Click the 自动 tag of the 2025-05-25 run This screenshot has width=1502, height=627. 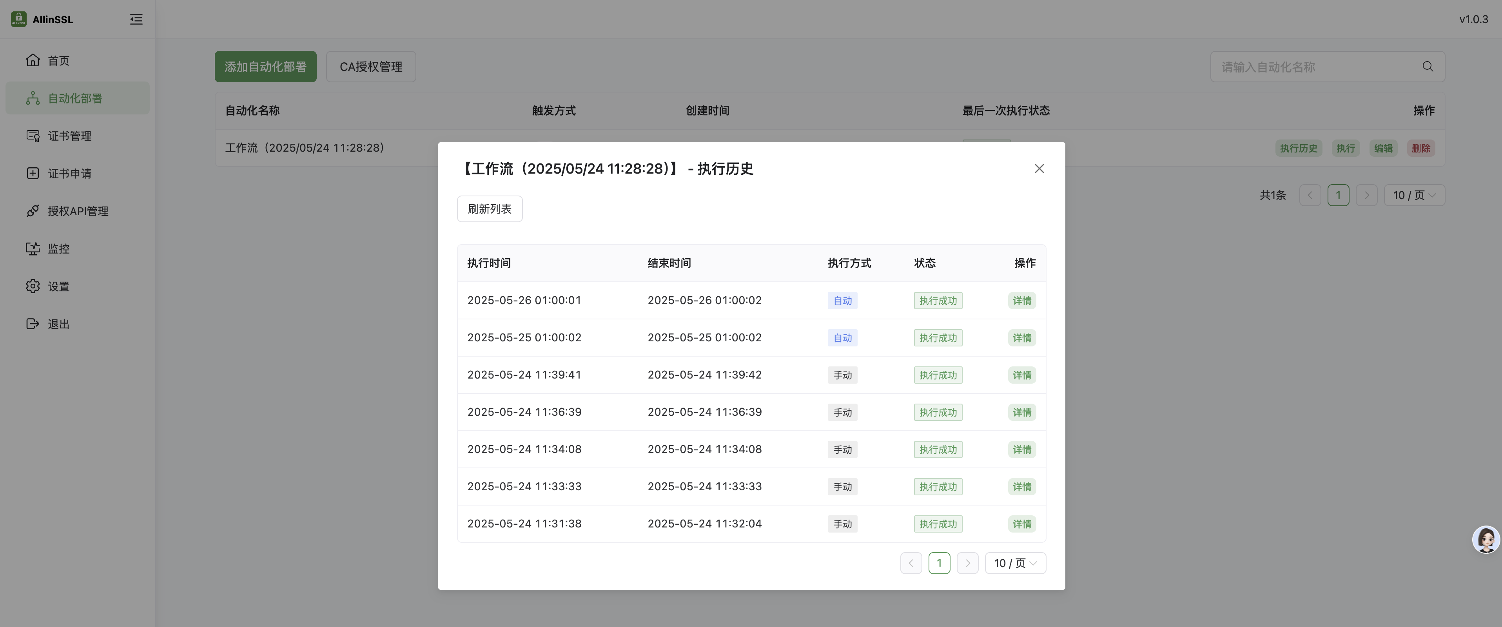click(842, 338)
